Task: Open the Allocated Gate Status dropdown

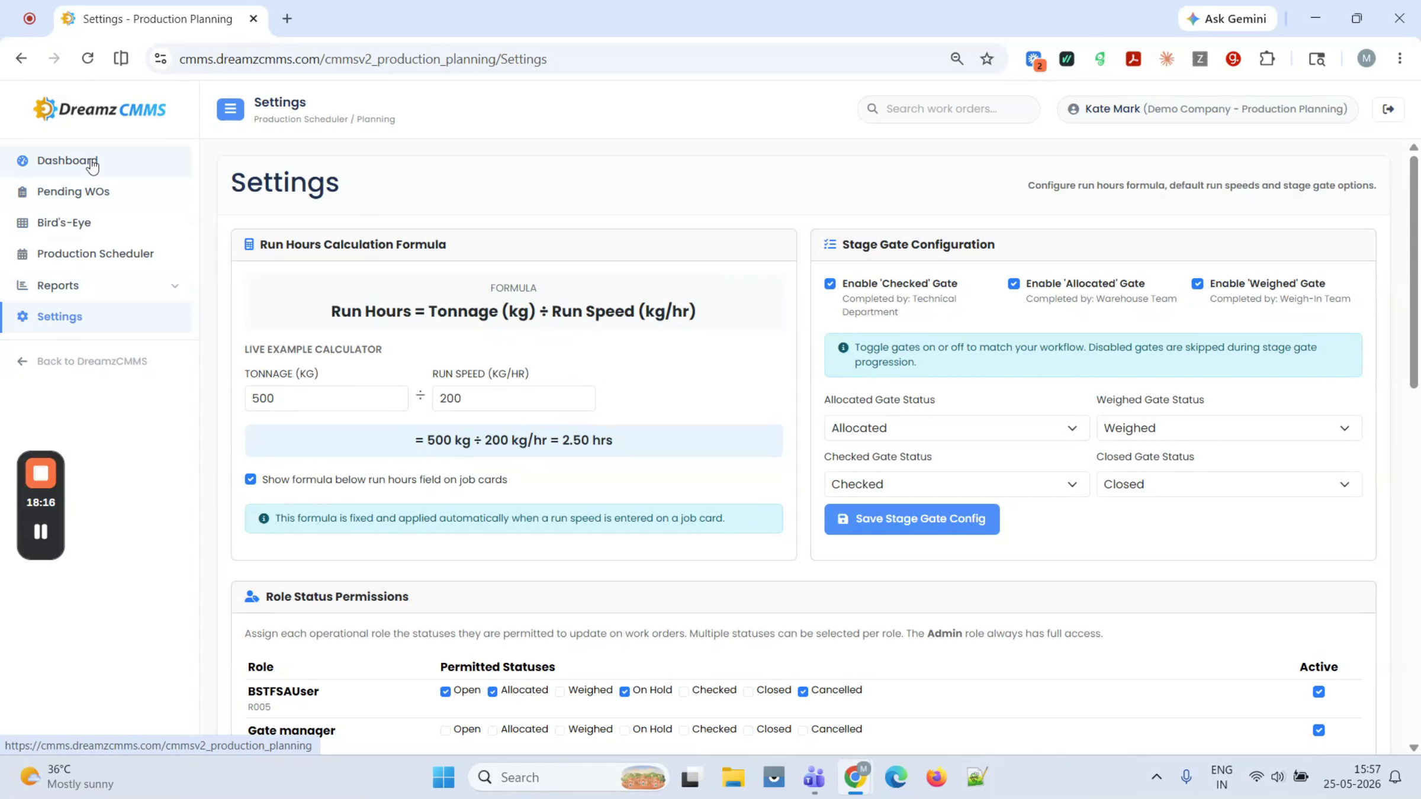Action: click(956, 428)
